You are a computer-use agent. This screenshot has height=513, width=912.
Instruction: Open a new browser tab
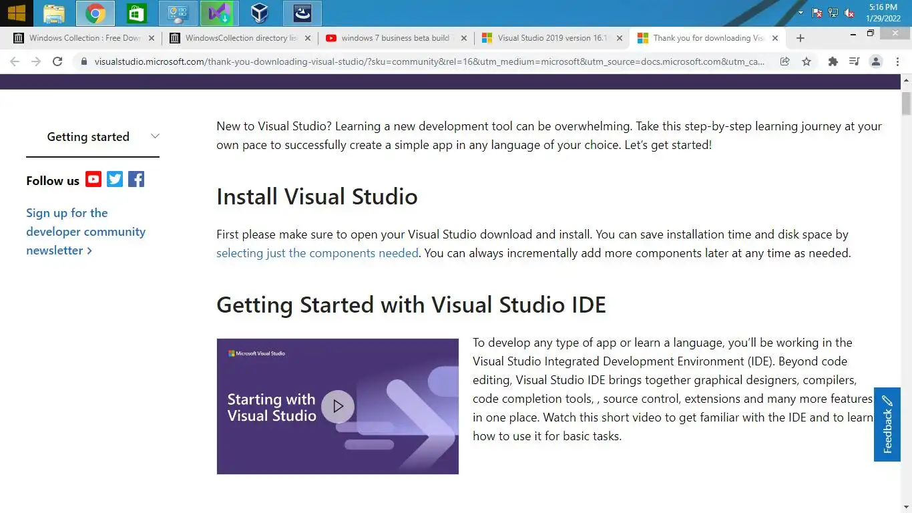(x=801, y=38)
